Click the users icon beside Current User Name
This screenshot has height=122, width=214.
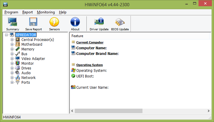73,87
